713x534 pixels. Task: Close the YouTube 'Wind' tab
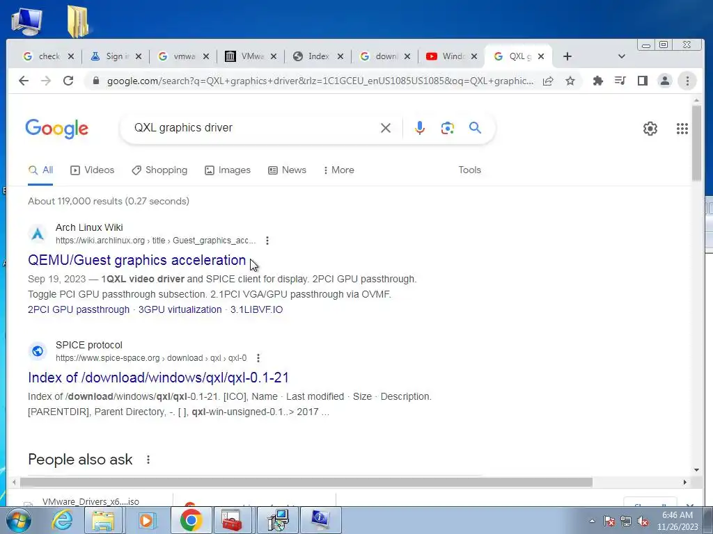(x=474, y=56)
